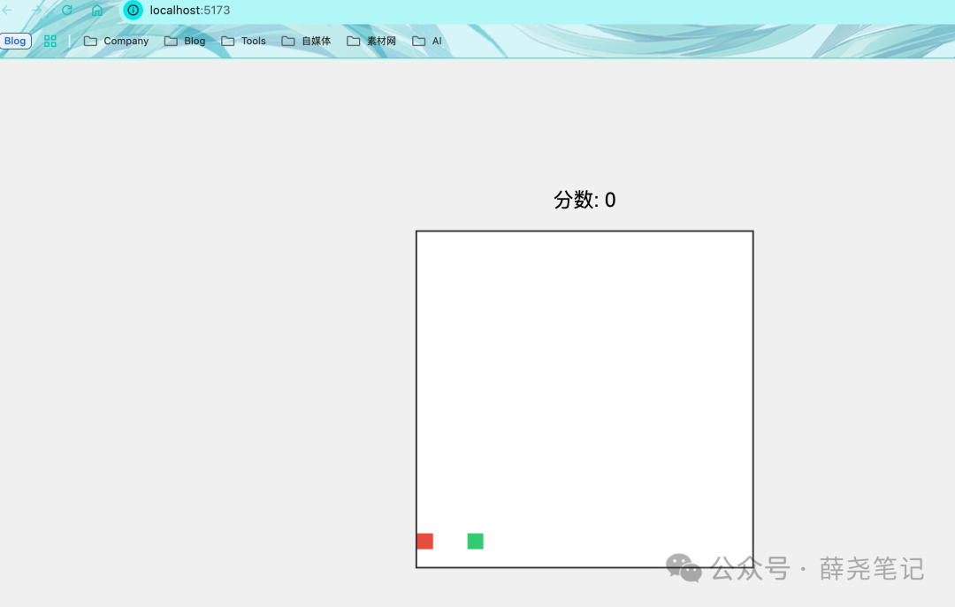Open the Blog bookmark button
The width and height of the screenshot is (955, 607).
15,41
